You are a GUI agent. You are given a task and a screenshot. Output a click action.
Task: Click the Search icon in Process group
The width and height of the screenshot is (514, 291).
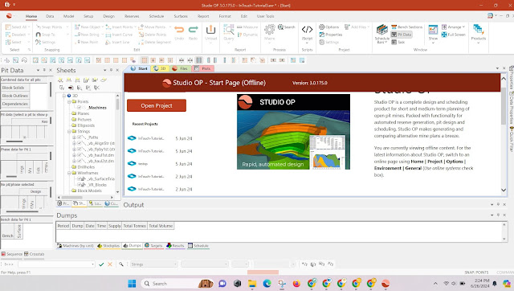click(287, 27)
